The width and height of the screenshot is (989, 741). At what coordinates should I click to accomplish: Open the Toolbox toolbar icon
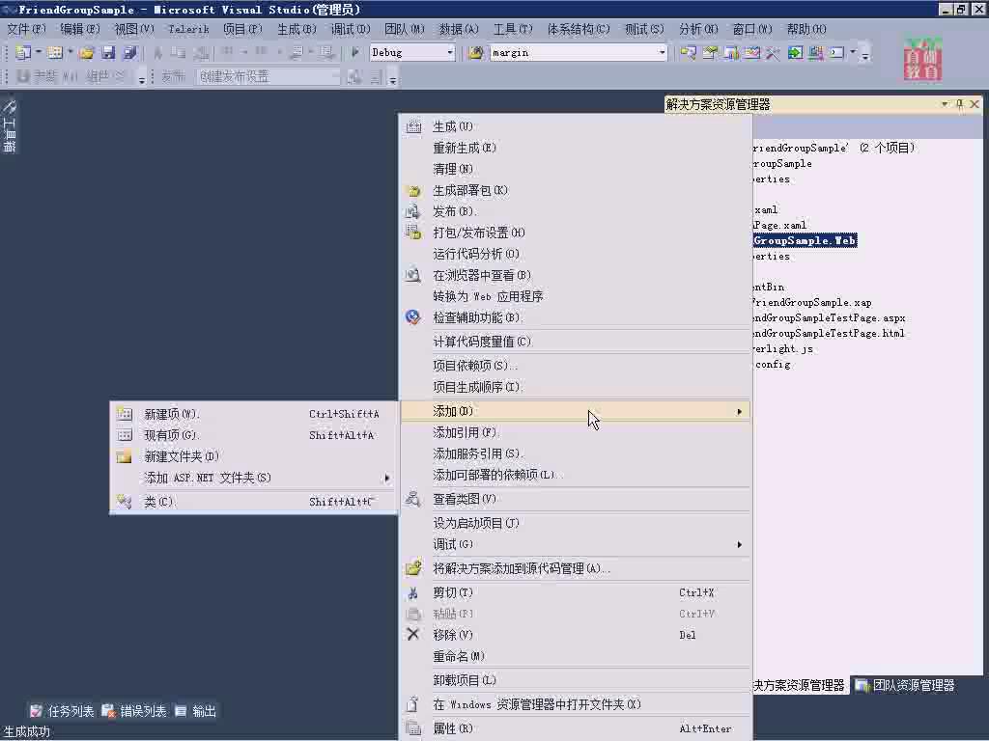774,53
